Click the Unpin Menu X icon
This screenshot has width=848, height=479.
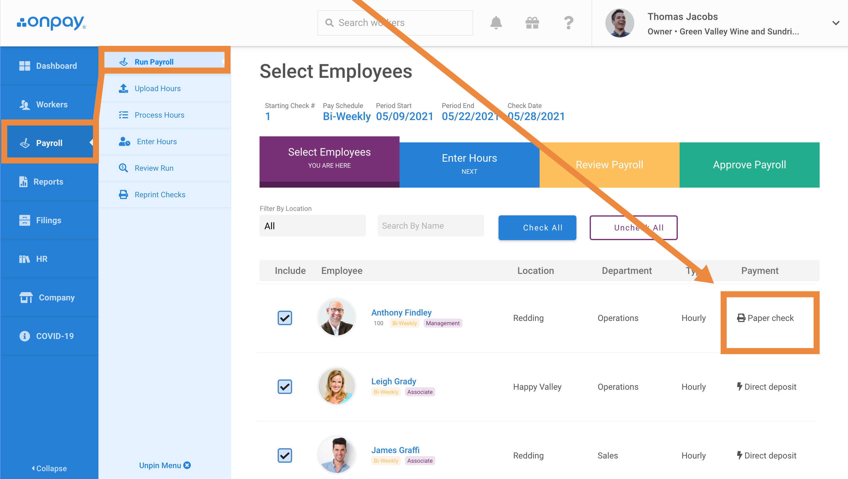coord(187,465)
